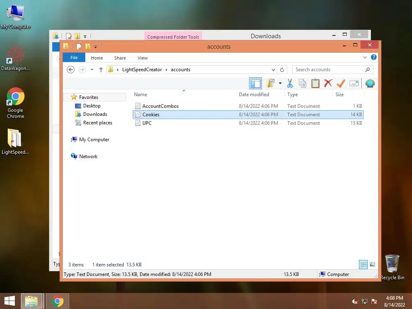The height and width of the screenshot is (309, 412).
Task: Refresh the accounts folder
Action: click(x=282, y=70)
